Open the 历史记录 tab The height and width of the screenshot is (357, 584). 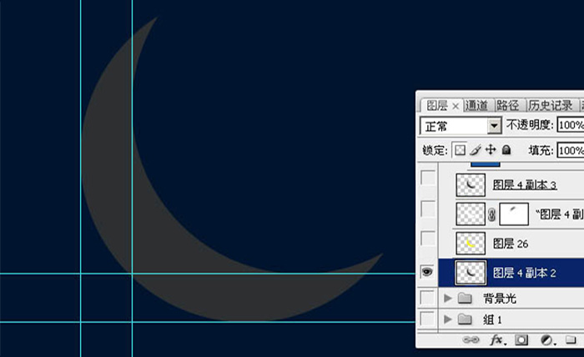(550, 106)
